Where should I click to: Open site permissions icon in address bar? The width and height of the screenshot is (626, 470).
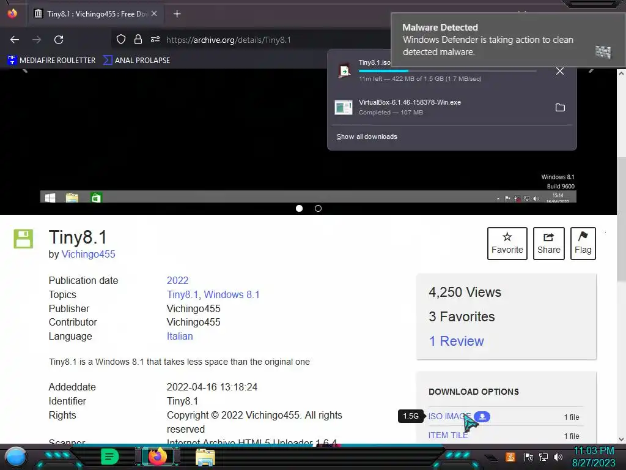tap(155, 39)
